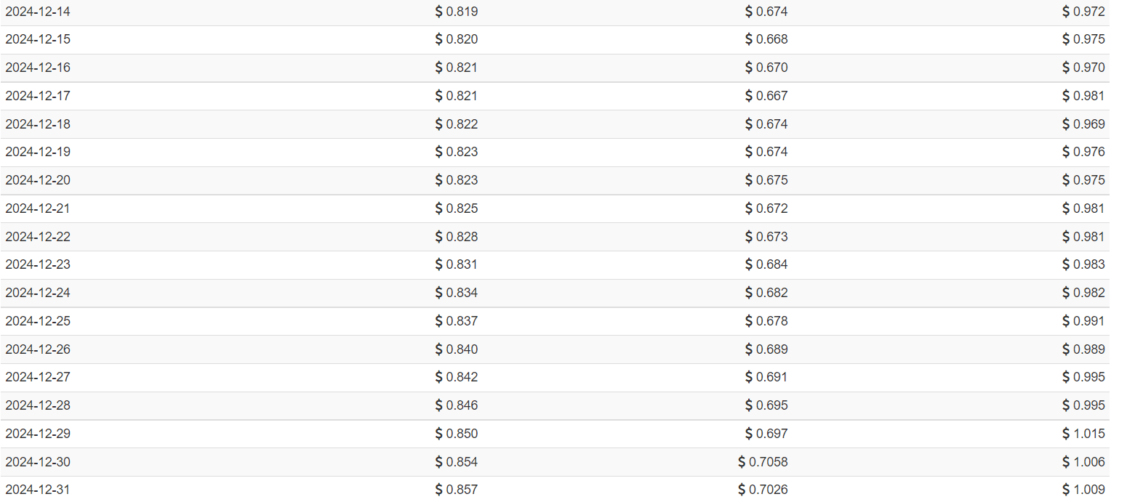Click the dollar sign next to 0.7058
This screenshot has height=502, width=1127.
tap(742, 462)
